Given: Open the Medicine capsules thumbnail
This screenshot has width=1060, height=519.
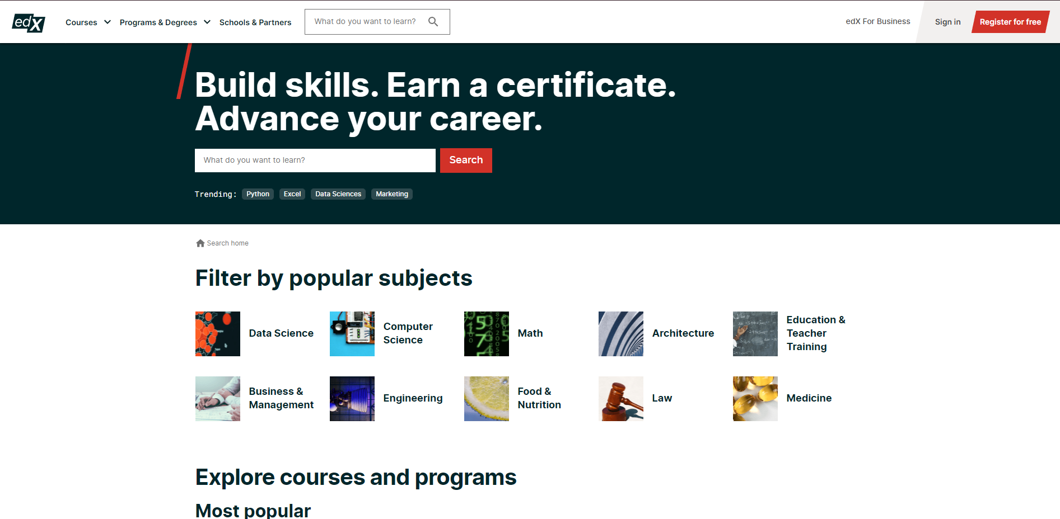Looking at the screenshot, I should (755, 399).
